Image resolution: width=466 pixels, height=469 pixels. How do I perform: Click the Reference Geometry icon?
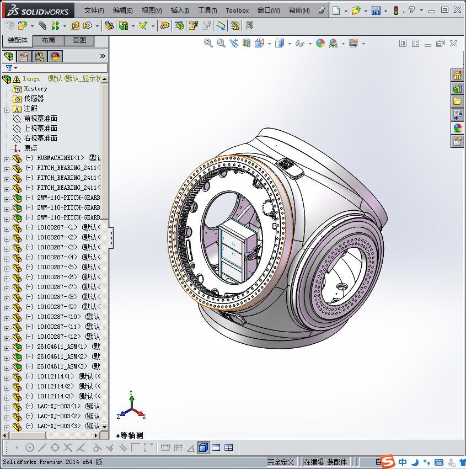pos(143,26)
